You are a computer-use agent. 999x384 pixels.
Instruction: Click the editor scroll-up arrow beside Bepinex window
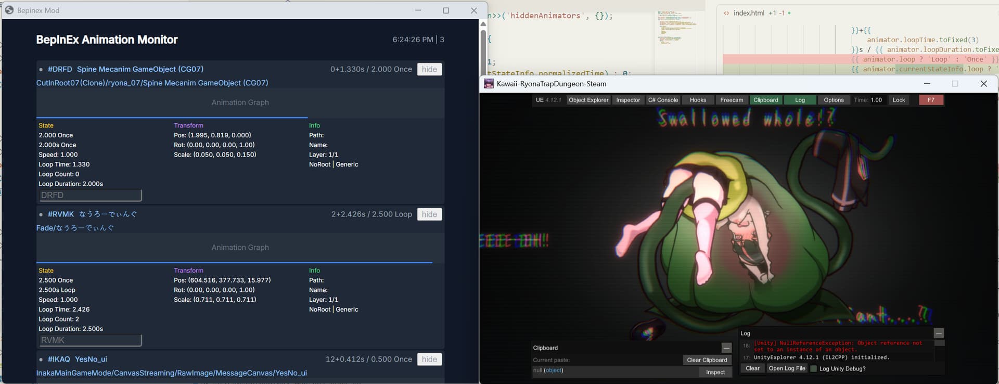[x=483, y=24]
